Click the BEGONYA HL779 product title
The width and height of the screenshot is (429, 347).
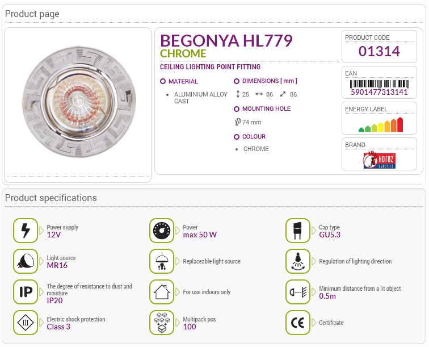(x=226, y=41)
